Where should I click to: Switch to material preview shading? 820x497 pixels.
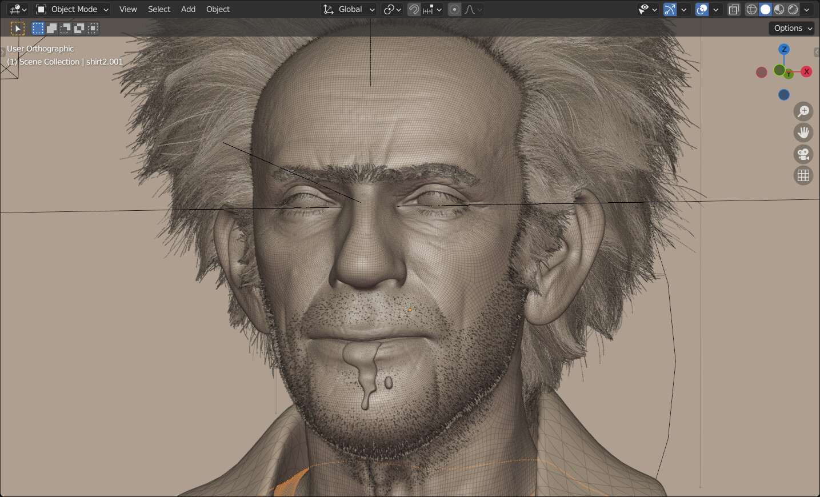click(779, 9)
